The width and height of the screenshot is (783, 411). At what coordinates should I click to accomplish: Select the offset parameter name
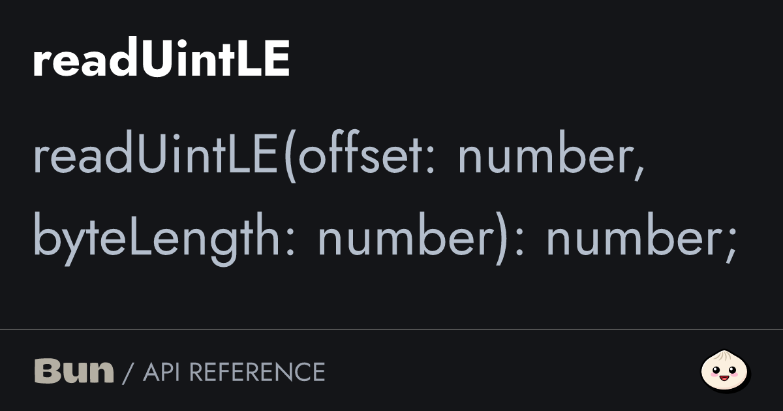pyautogui.click(x=361, y=157)
